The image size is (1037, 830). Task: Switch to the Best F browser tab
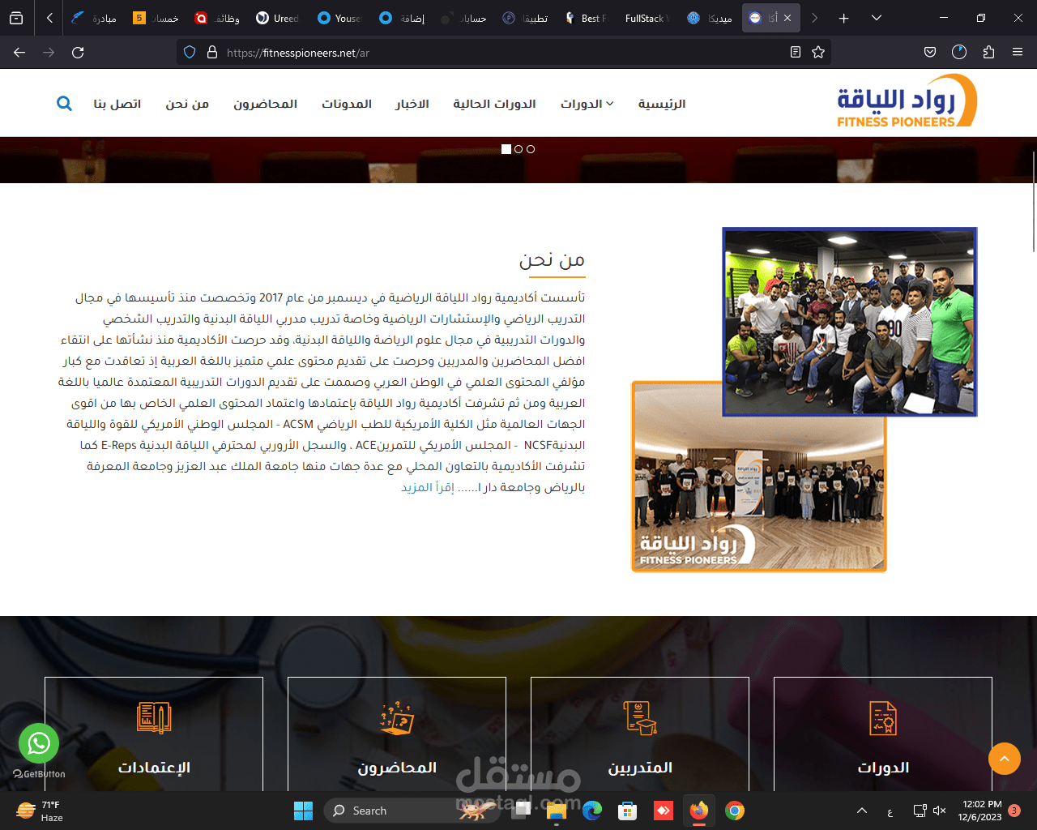(x=586, y=18)
